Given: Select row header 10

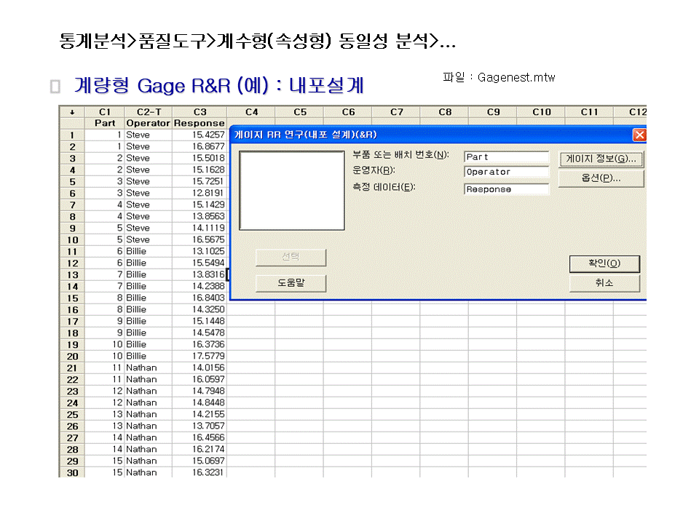Looking at the screenshot, I should [x=72, y=239].
